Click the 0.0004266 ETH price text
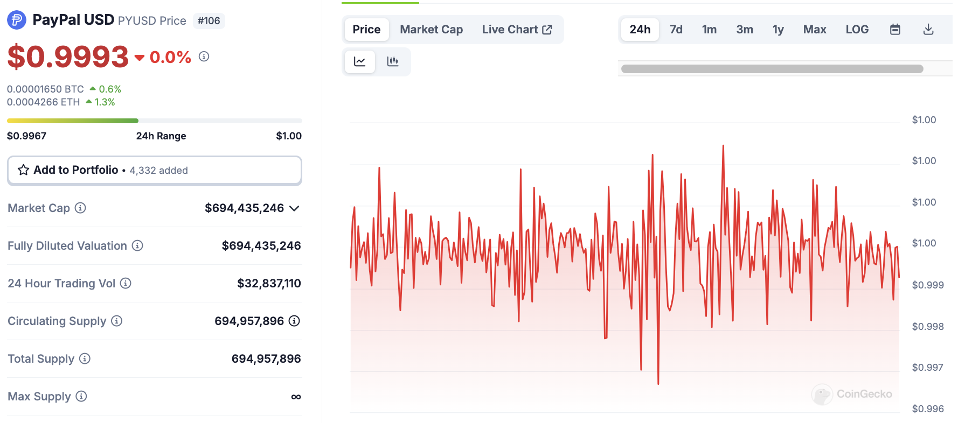The height and width of the screenshot is (423, 958). tap(43, 102)
